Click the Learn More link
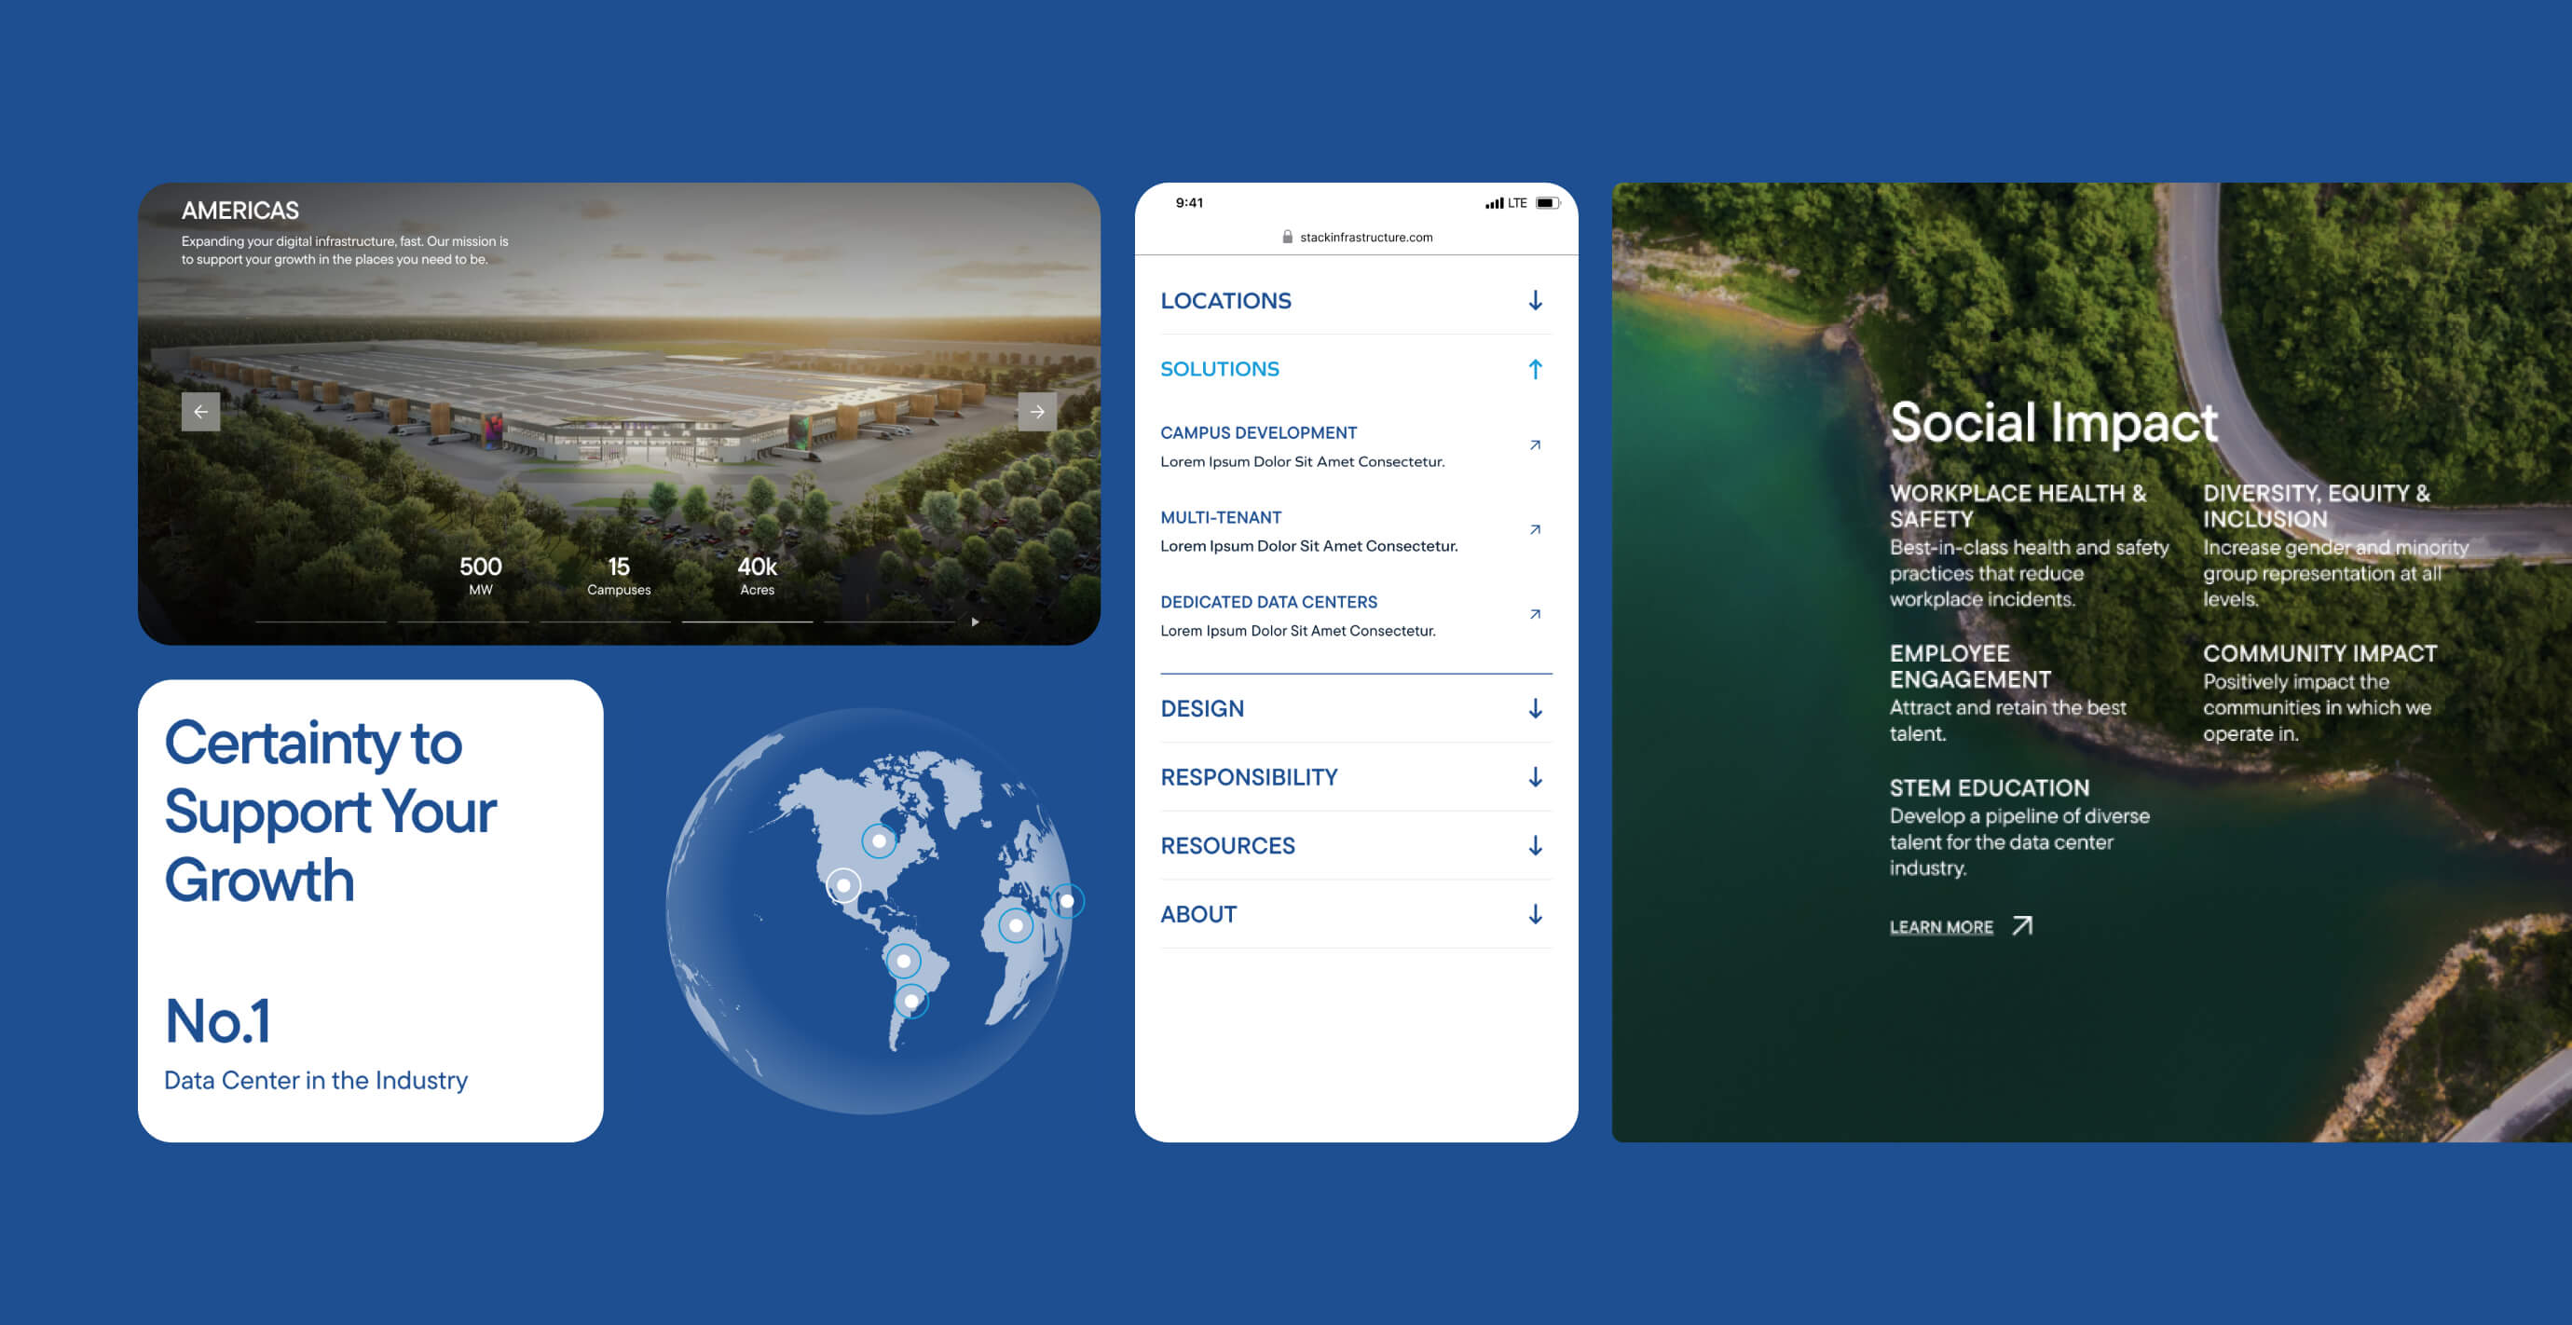Viewport: 2572px width, 1325px height. (1940, 928)
